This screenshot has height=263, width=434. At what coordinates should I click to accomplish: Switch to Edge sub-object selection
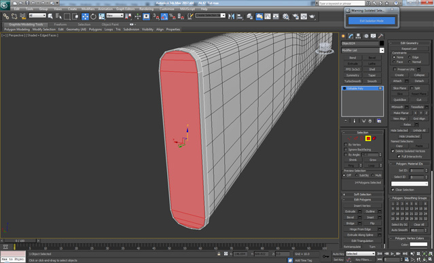(356, 138)
